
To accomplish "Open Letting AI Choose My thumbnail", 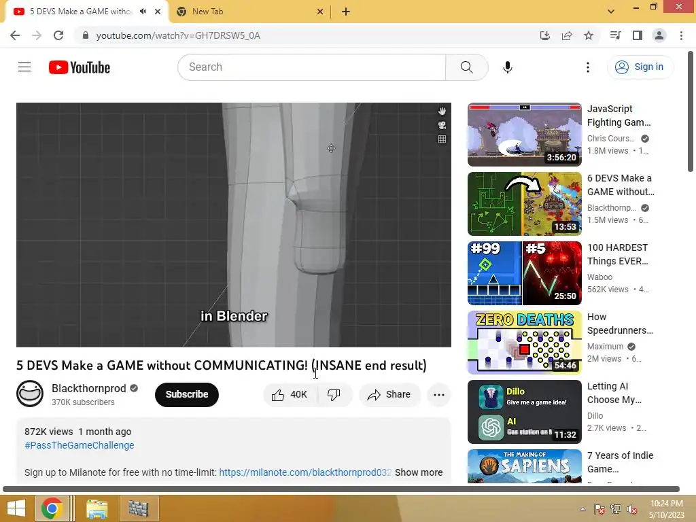I will [x=524, y=412].
